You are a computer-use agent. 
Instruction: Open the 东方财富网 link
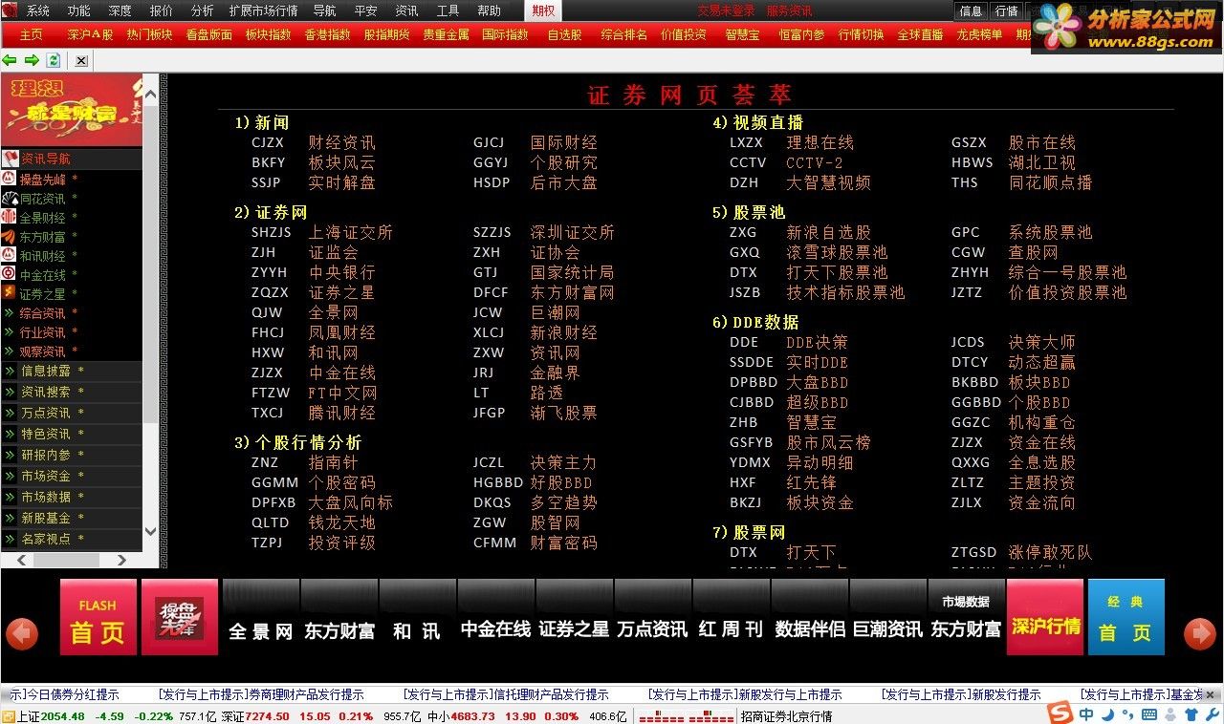pos(573,292)
